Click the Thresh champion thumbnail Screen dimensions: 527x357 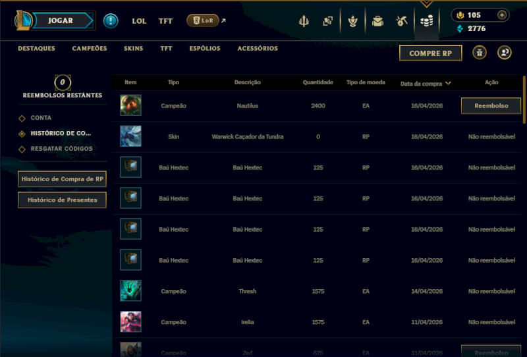[x=130, y=290]
